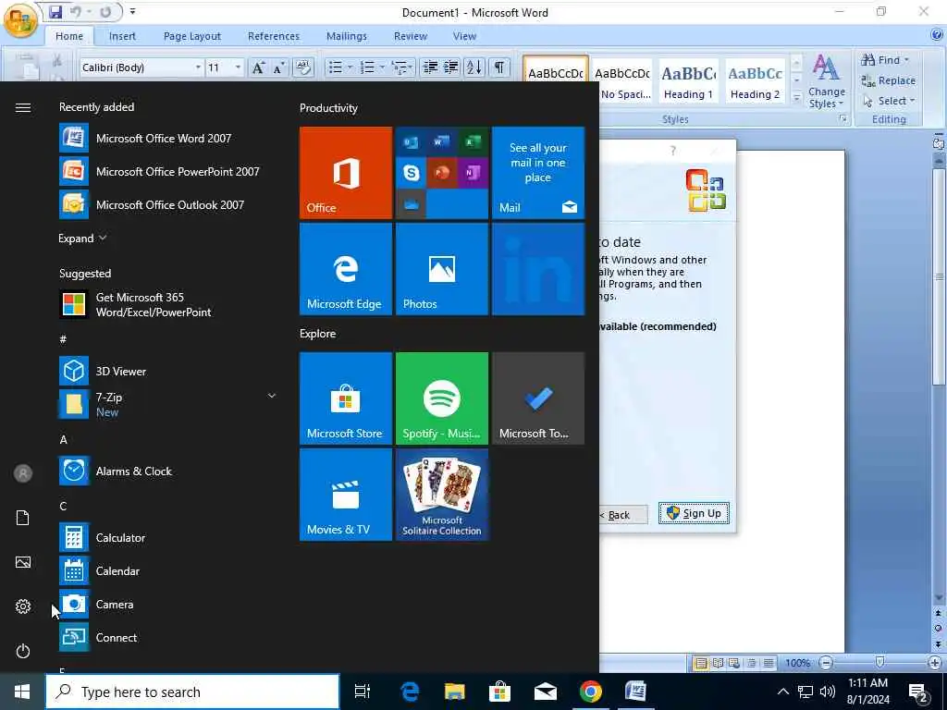Save the document from Quick Access Toolbar
The width and height of the screenshot is (947, 710).
[55, 11]
